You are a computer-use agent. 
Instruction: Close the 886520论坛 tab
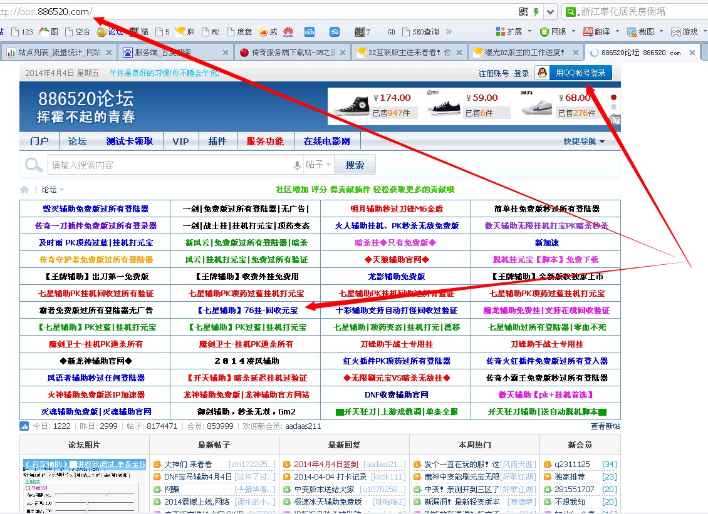[x=692, y=53]
